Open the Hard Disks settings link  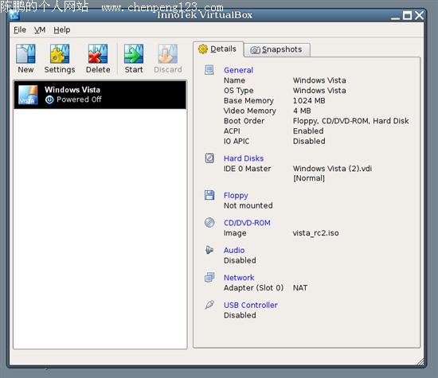click(x=244, y=158)
